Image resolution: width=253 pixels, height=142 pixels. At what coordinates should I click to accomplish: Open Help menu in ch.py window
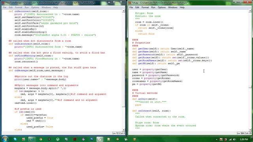coord(182,7)
